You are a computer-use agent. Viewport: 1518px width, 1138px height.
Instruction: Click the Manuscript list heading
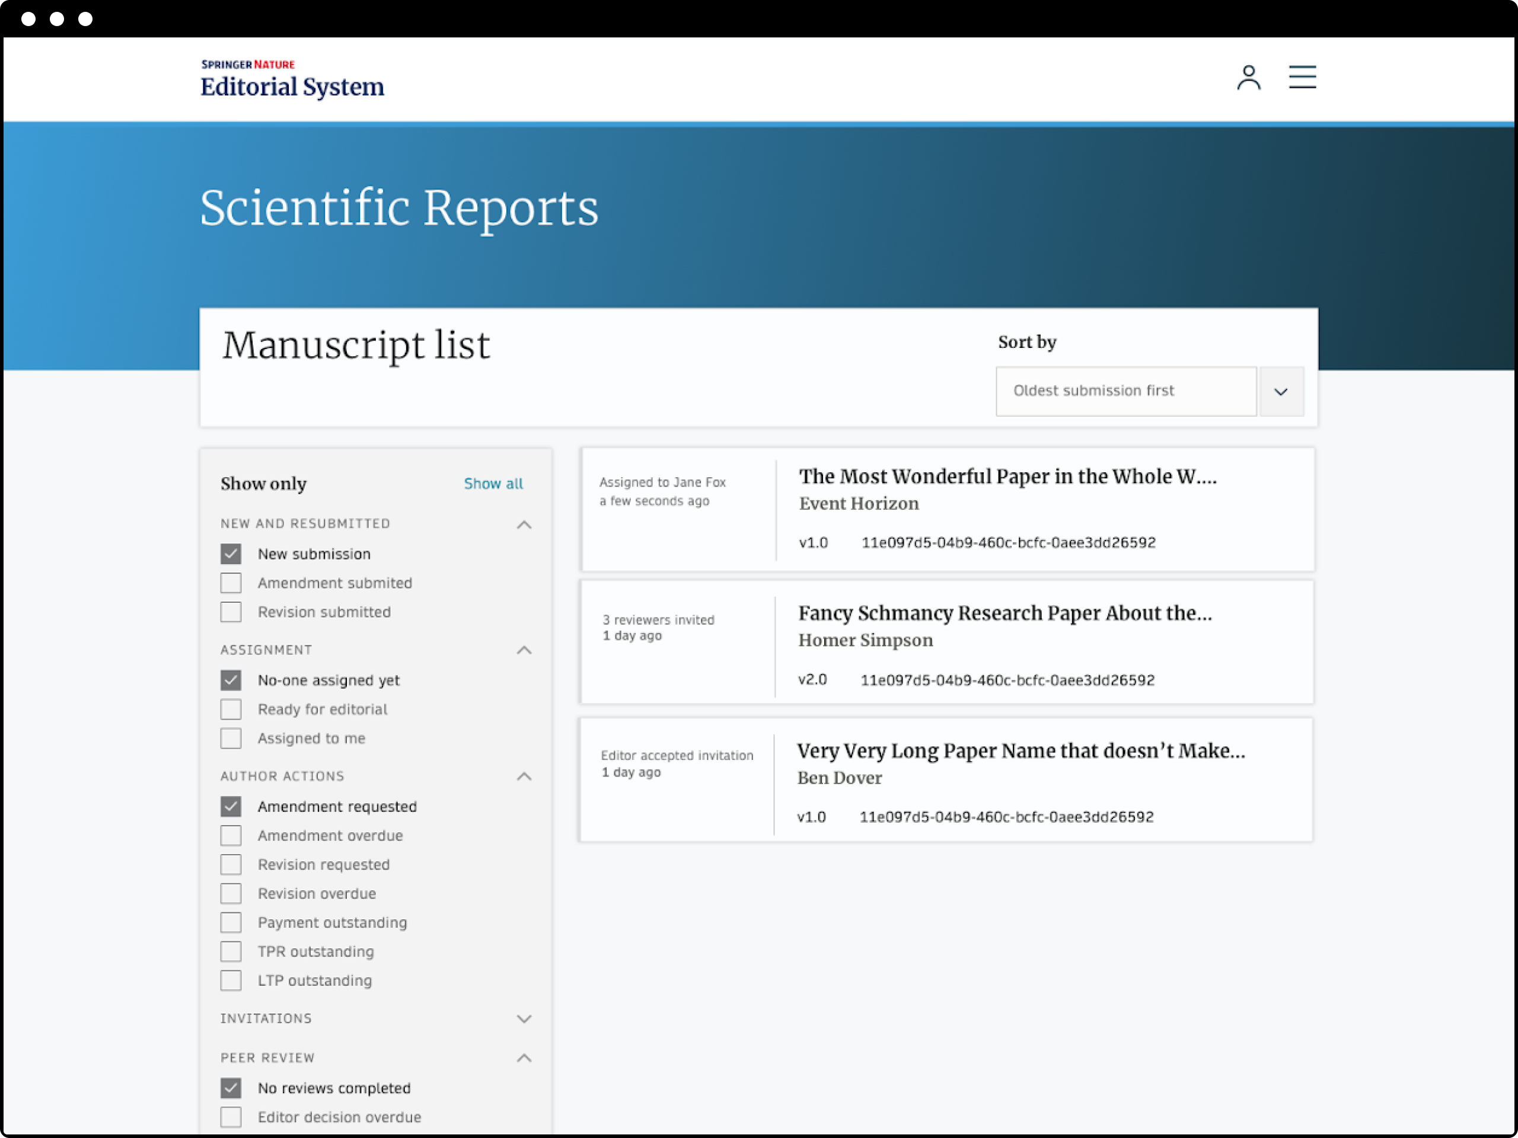tap(356, 346)
